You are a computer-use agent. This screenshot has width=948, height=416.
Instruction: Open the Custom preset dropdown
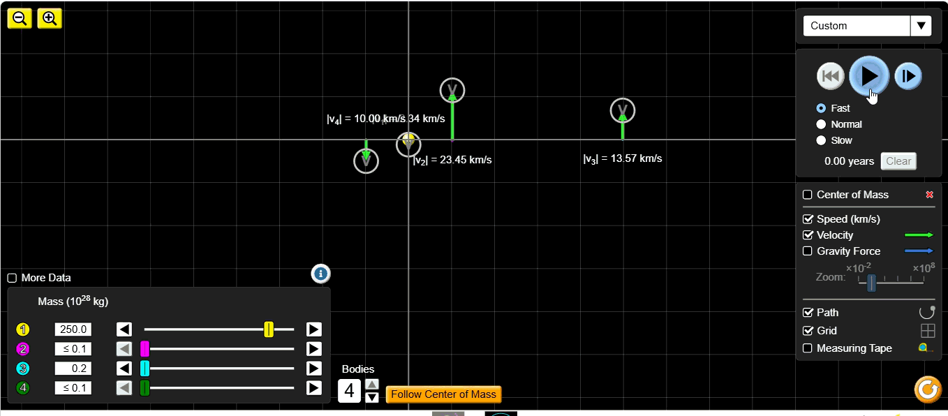click(x=921, y=25)
